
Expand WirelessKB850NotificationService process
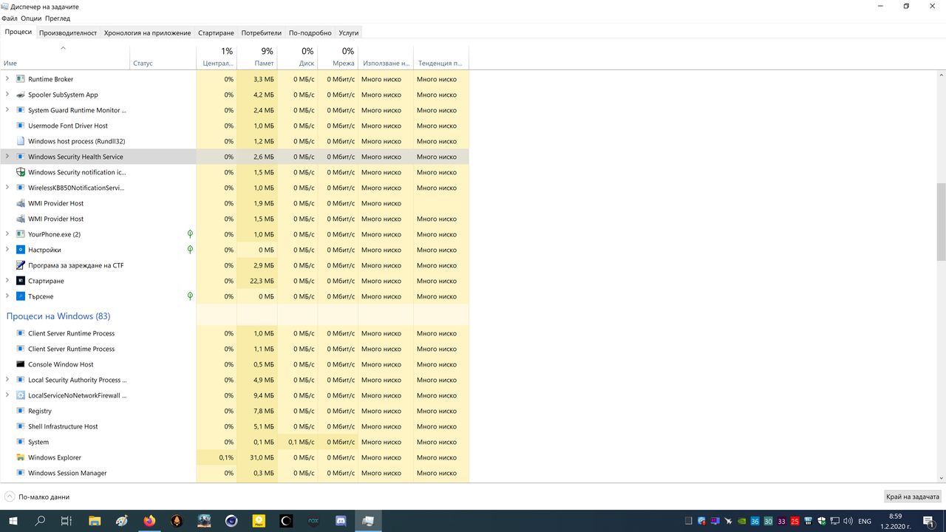click(7, 188)
